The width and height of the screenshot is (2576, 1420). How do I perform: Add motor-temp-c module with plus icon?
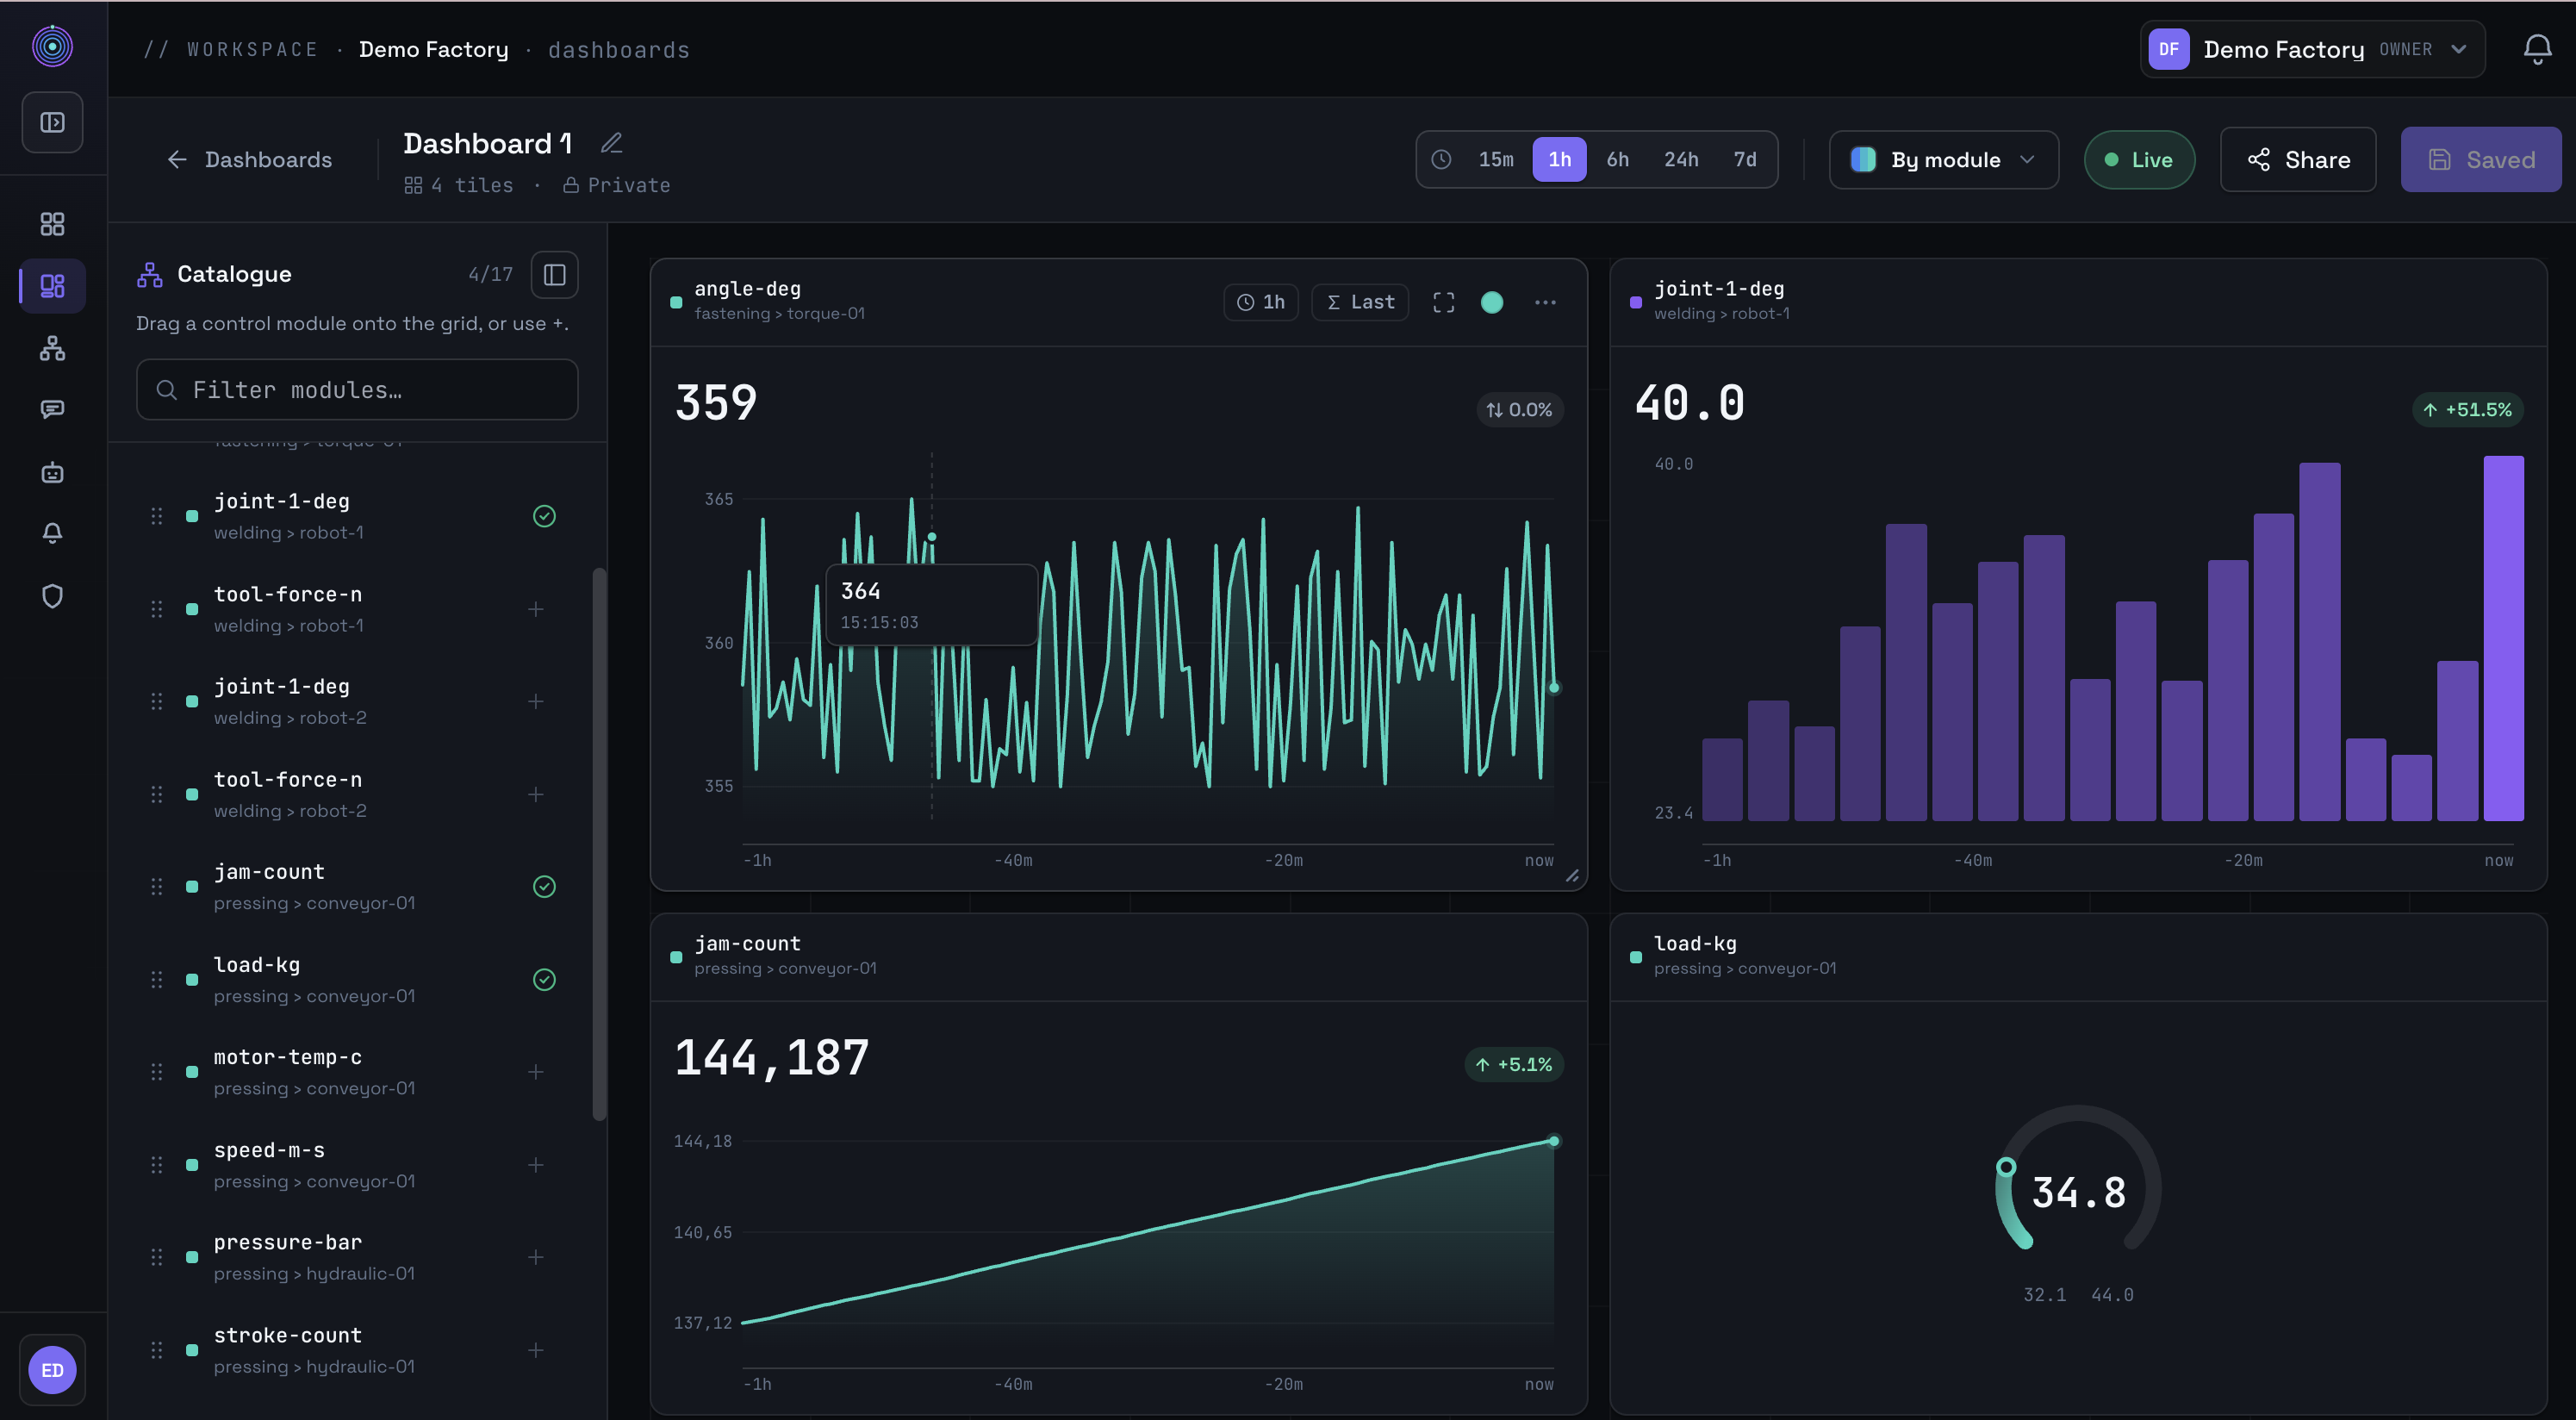point(536,1072)
